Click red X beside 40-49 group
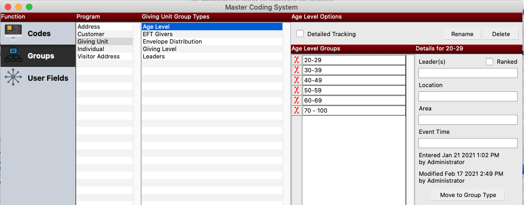The image size is (524, 205). 296,80
